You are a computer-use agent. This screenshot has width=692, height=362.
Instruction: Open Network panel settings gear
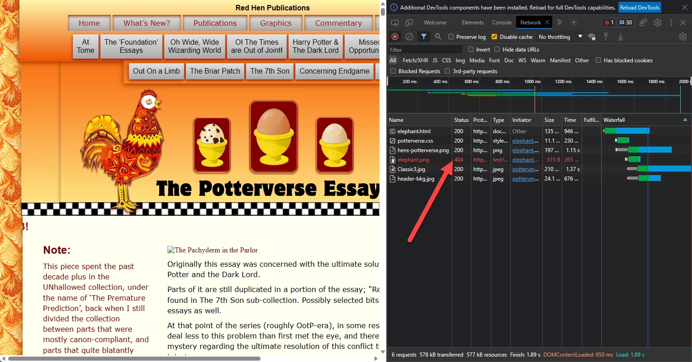click(x=683, y=37)
